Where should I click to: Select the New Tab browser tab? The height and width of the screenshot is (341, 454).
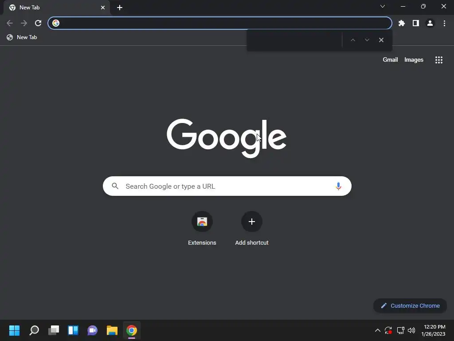(x=57, y=8)
